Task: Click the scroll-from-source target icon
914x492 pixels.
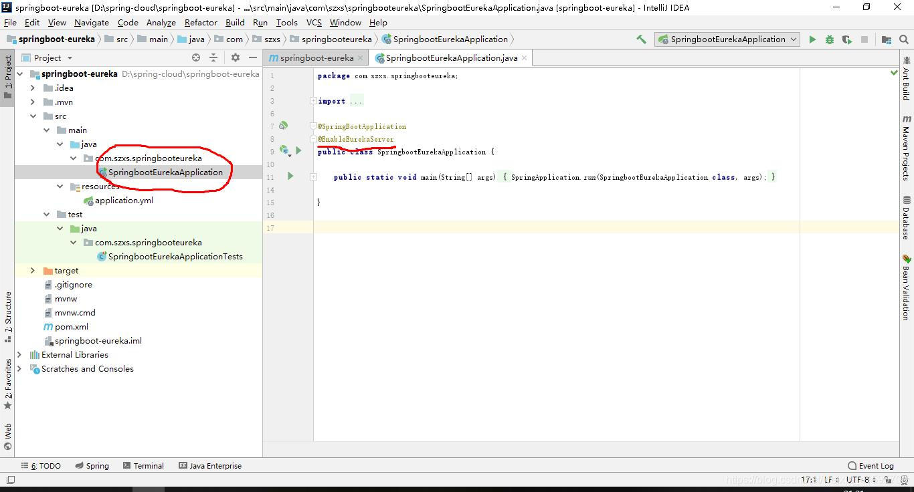Action: (x=196, y=58)
